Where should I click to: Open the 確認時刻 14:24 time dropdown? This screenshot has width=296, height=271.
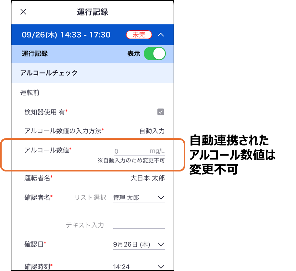point(139,267)
